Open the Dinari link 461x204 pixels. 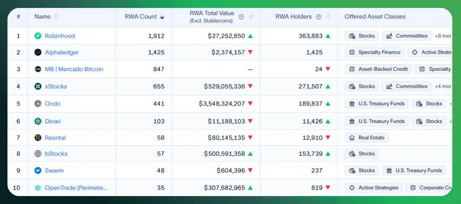(53, 121)
